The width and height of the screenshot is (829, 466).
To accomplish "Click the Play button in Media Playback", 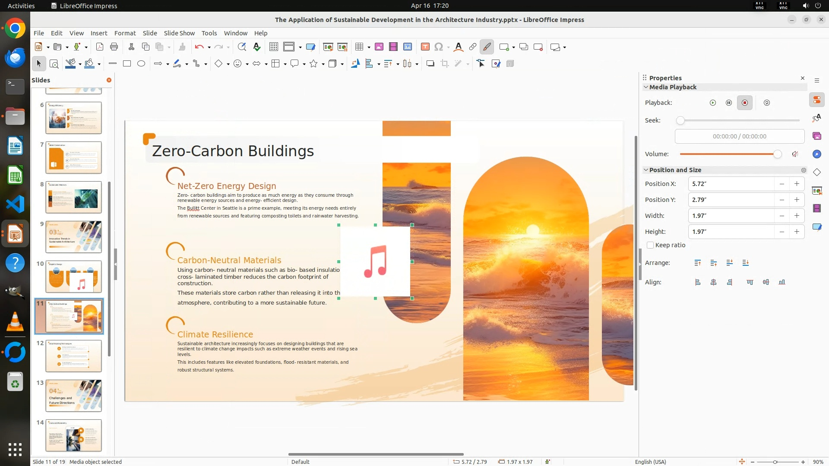I will pos(712,103).
